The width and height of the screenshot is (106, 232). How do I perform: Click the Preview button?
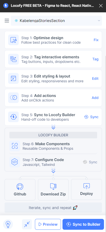pos(48,224)
